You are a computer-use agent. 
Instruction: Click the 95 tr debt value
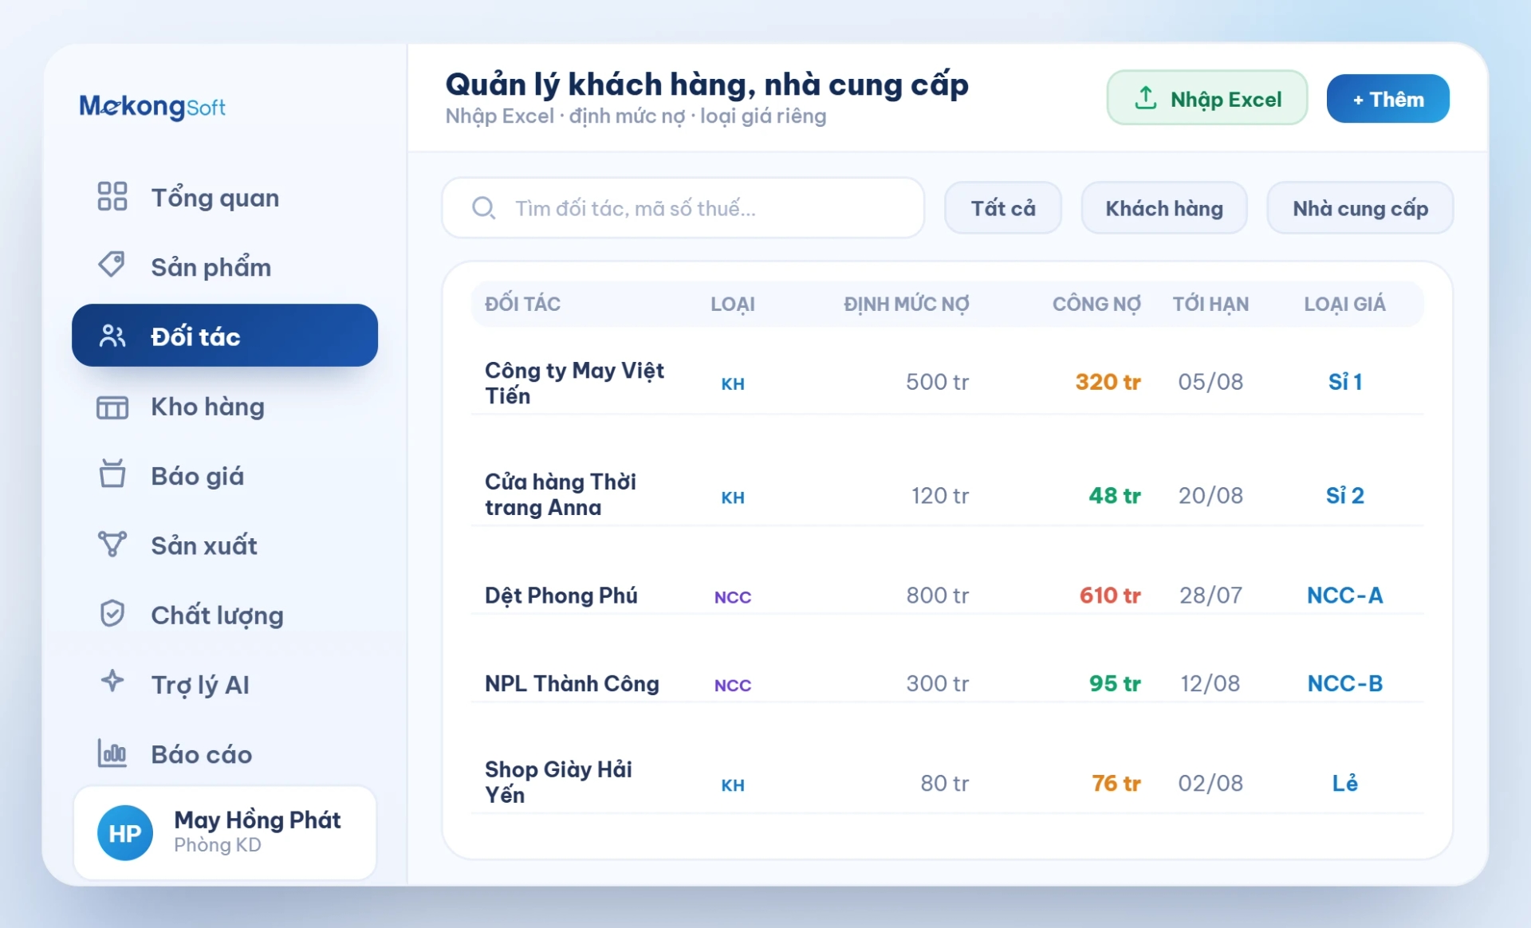pos(1115,683)
